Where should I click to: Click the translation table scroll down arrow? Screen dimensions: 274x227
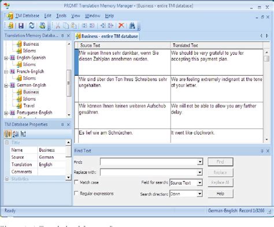267,140
